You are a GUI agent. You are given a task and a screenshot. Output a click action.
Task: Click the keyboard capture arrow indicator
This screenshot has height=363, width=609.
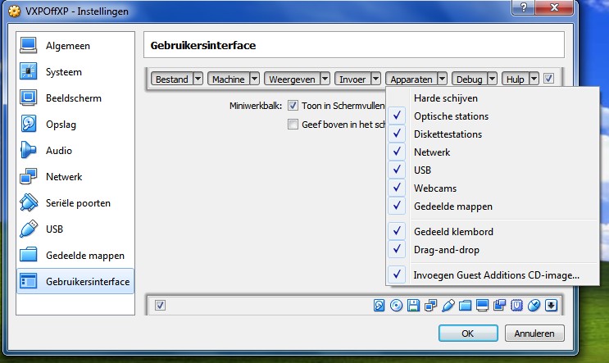click(551, 306)
